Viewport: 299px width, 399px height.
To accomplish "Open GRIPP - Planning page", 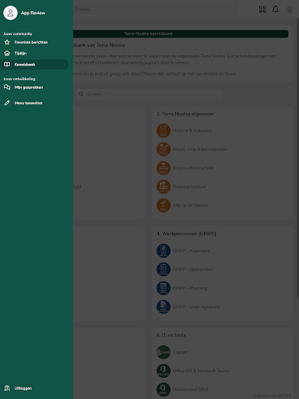I will (190, 288).
